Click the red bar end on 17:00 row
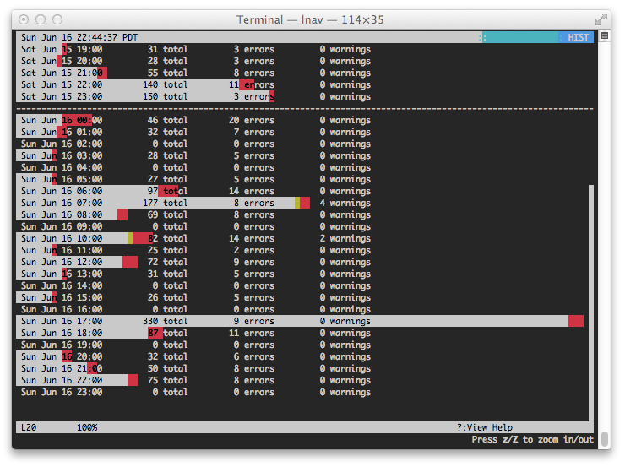Viewport: 625px width, 467px height. pyautogui.click(x=576, y=321)
